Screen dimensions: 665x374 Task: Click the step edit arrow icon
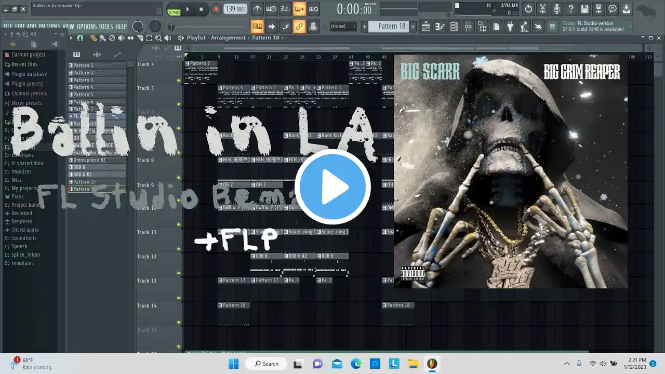(x=271, y=26)
